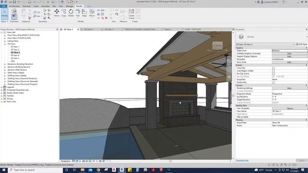
Task: Click Save icon in quick access toolbar
Action: pyautogui.click(x=14, y=2)
